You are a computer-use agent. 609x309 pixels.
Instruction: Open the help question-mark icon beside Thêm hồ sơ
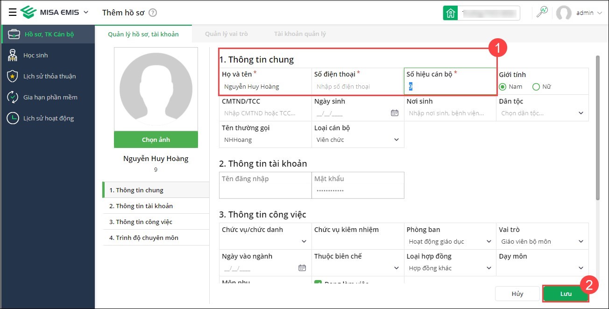[153, 13]
